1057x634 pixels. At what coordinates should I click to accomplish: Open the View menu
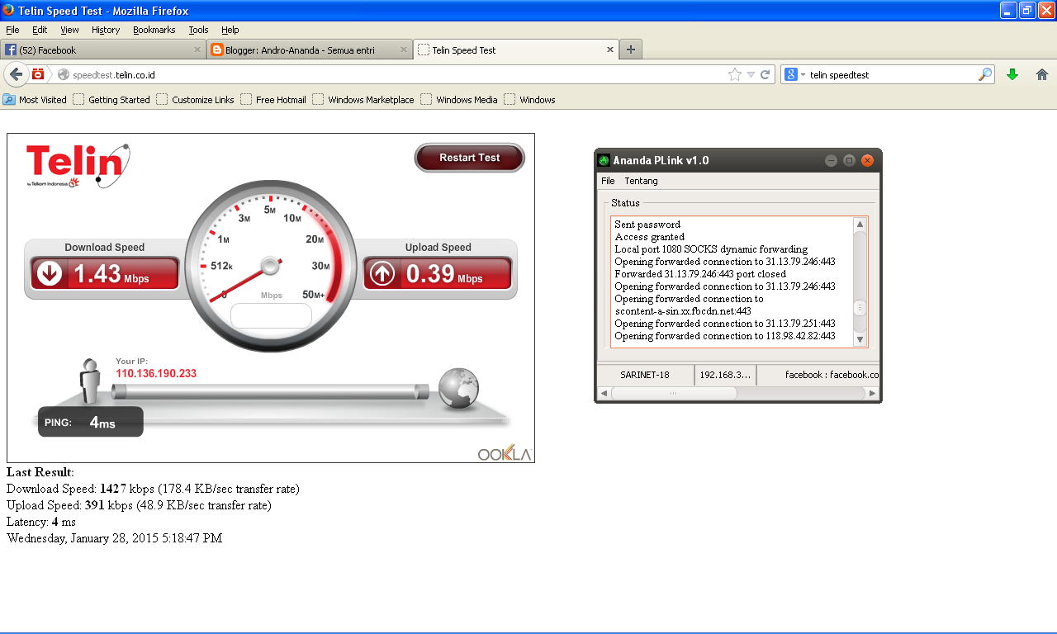coord(69,30)
